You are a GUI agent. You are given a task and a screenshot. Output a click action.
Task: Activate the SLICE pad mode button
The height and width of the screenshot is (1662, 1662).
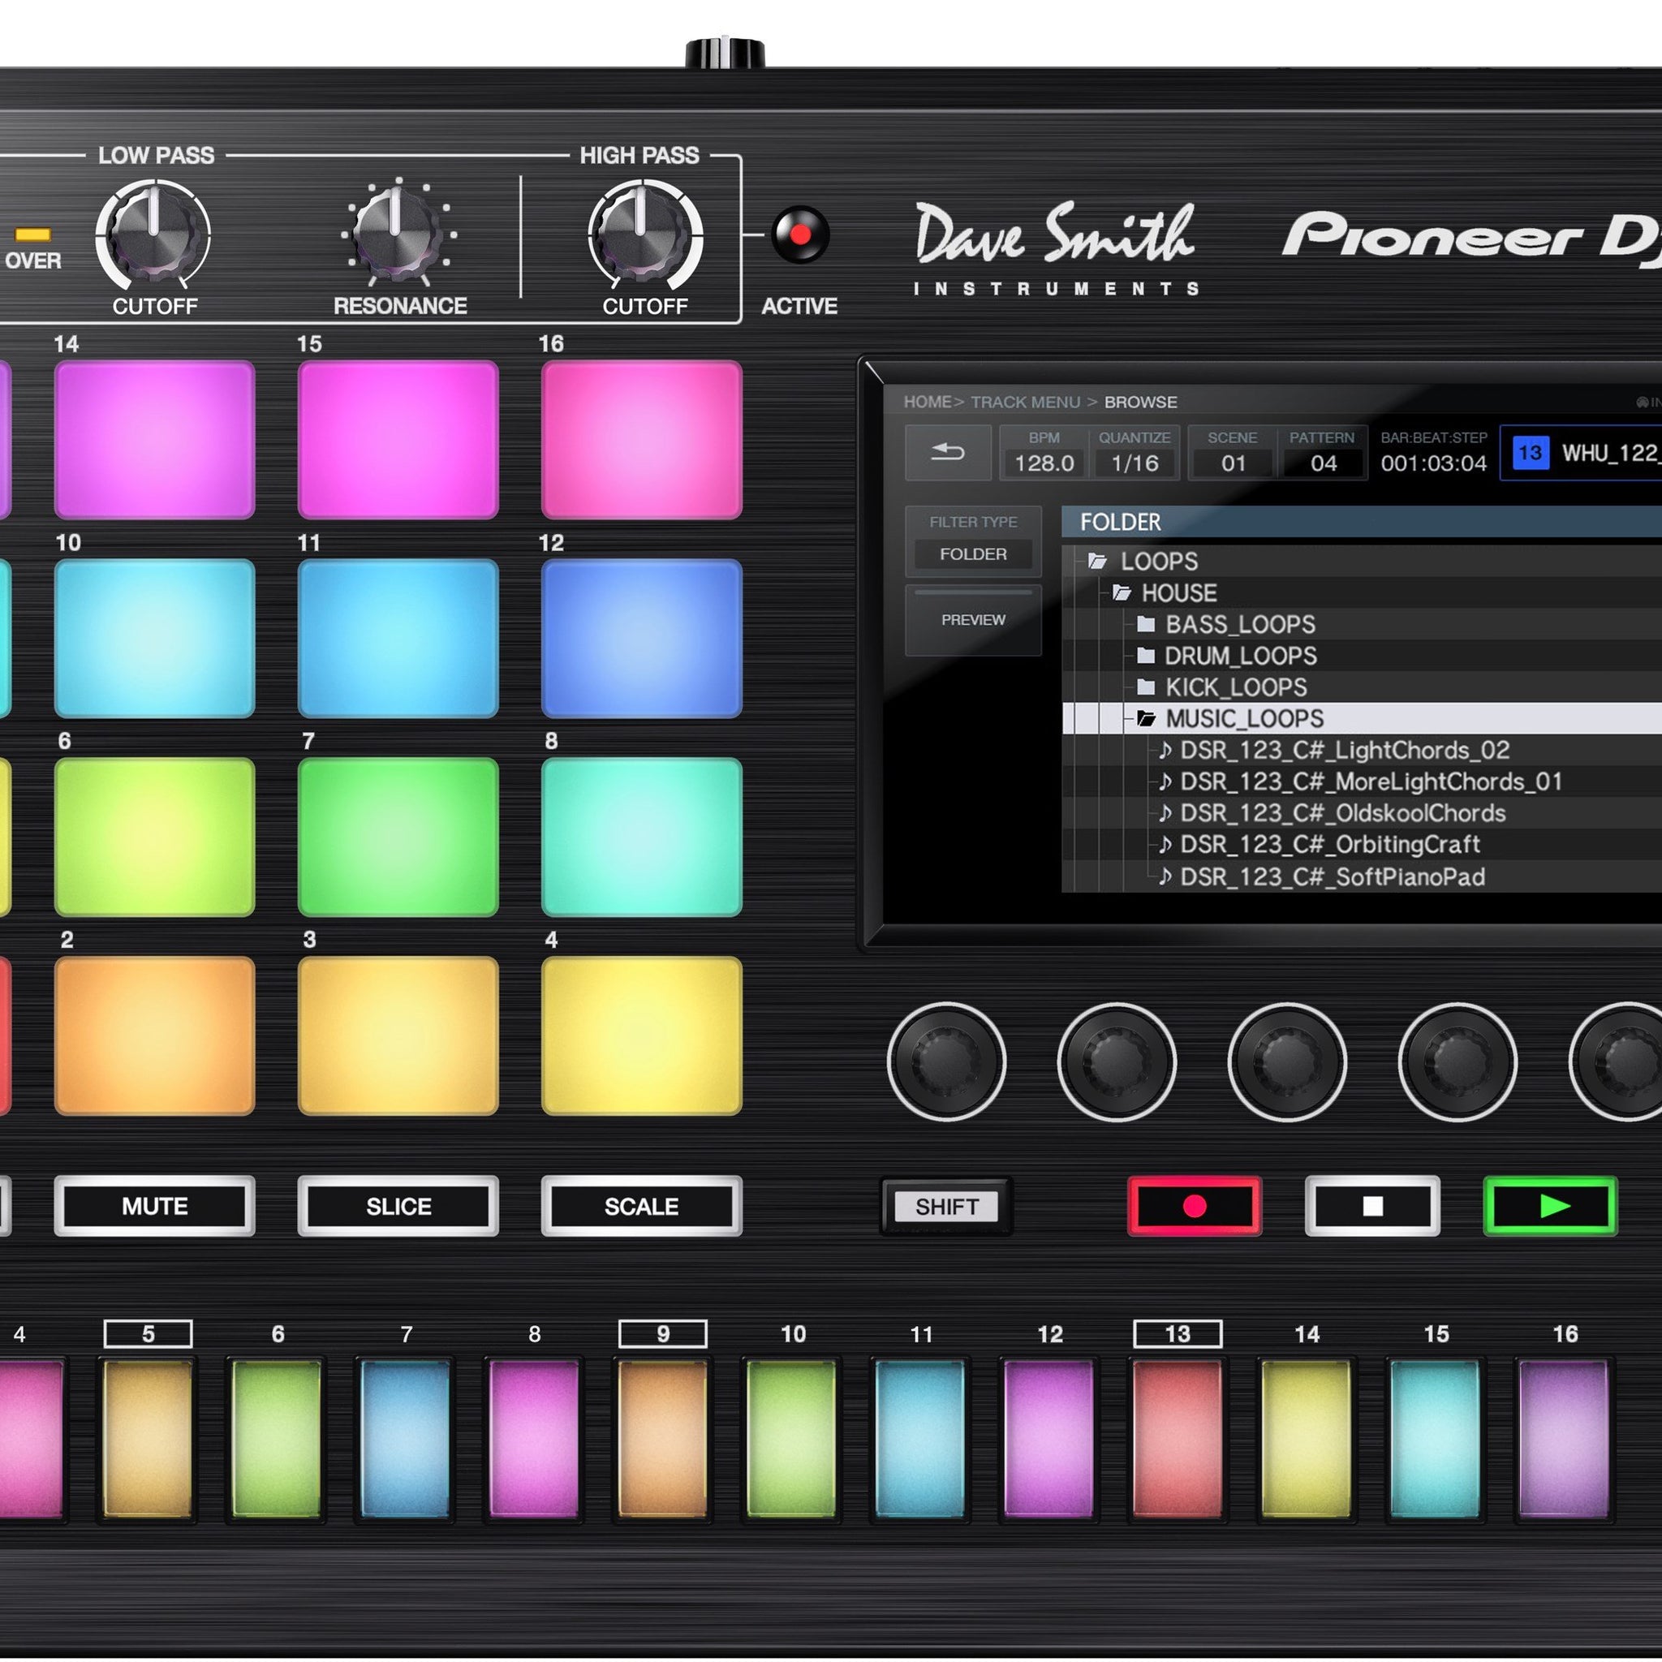tap(398, 1206)
